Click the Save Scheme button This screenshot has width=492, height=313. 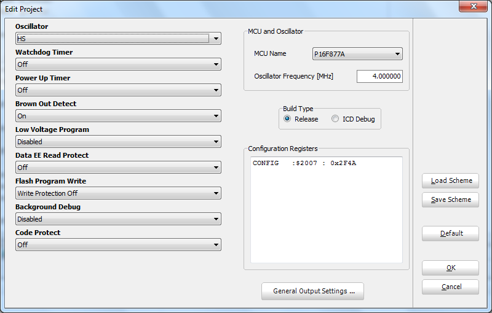(450, 199)
